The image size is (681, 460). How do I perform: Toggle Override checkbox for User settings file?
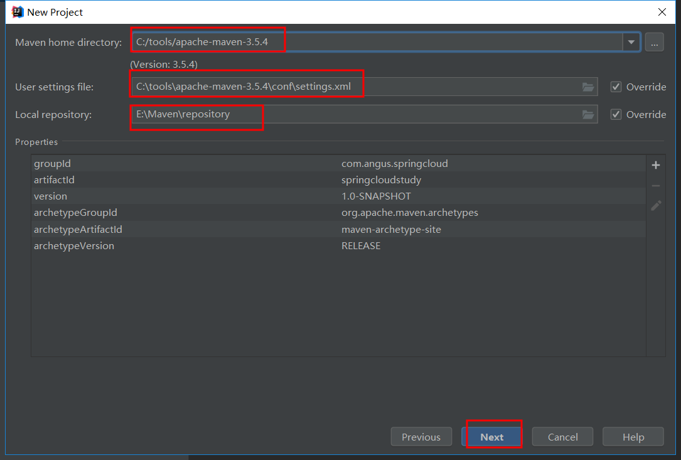point(616,87)
